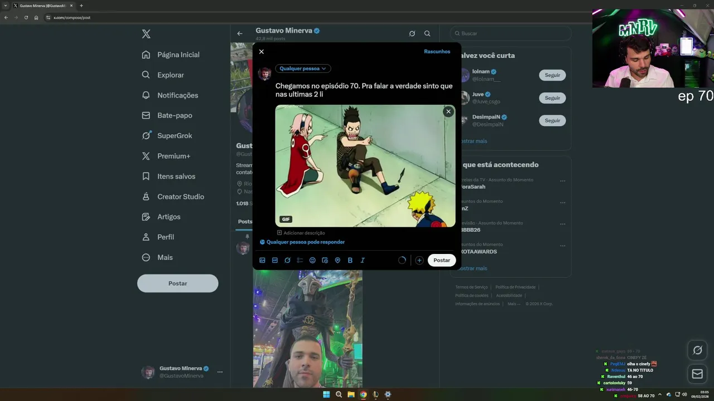714x401 pixels.
Task: Open Windows taskbar search
Action: tap(339, 394)
